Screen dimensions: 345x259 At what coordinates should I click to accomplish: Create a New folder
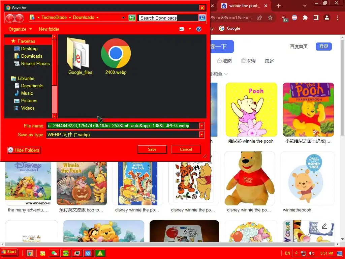(49, 29)
